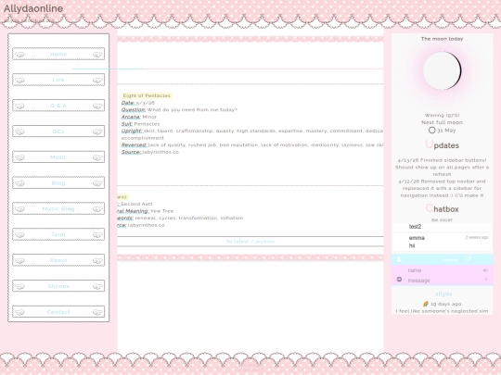The height and width of the screenshot is (375, 501).
Task: Click the send arrow beside message field
Action: 486,280
